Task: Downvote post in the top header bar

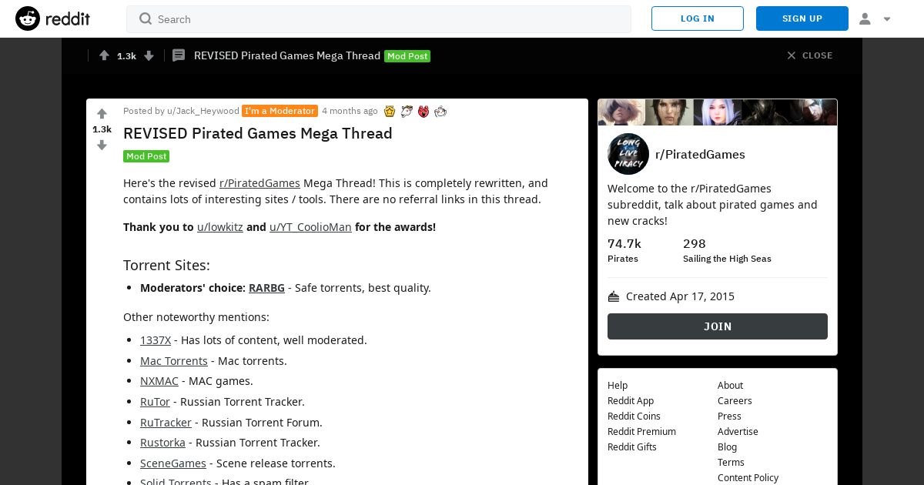Action: pyautogui.click(x=149, y=55)
